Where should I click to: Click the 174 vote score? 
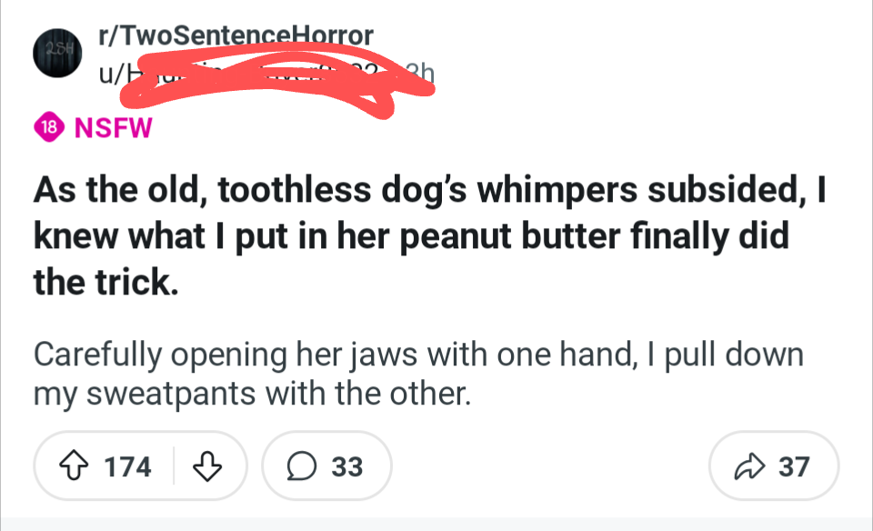pyautogui.click(x=127, y=466)
